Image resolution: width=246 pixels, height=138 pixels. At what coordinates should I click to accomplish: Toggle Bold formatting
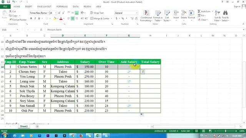point(31,18)
